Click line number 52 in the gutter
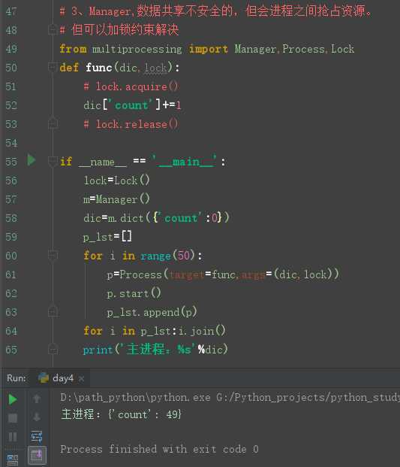Viewport: 400px width, 467px height. (x=11, y=105)
